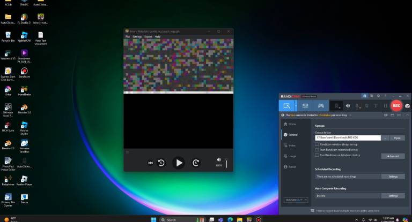Open Scheduled Recording Settings button

393,177
